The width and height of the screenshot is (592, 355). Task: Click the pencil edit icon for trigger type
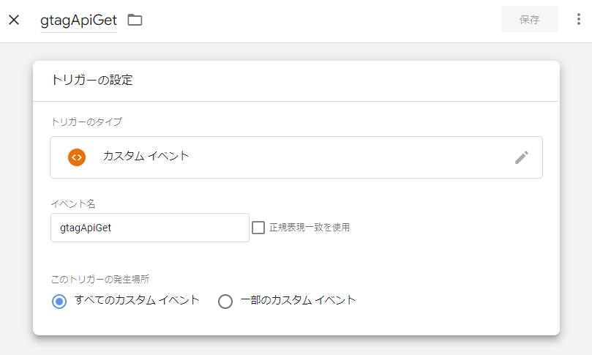(521, 157)
